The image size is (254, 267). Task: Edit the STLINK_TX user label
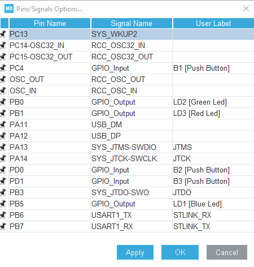[x=213, y=226]
